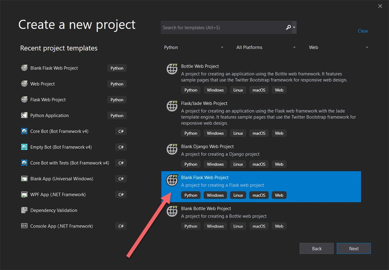Choose Blank Flask Web Project name in recent templates
389x270 pixels.
point(54,68)
